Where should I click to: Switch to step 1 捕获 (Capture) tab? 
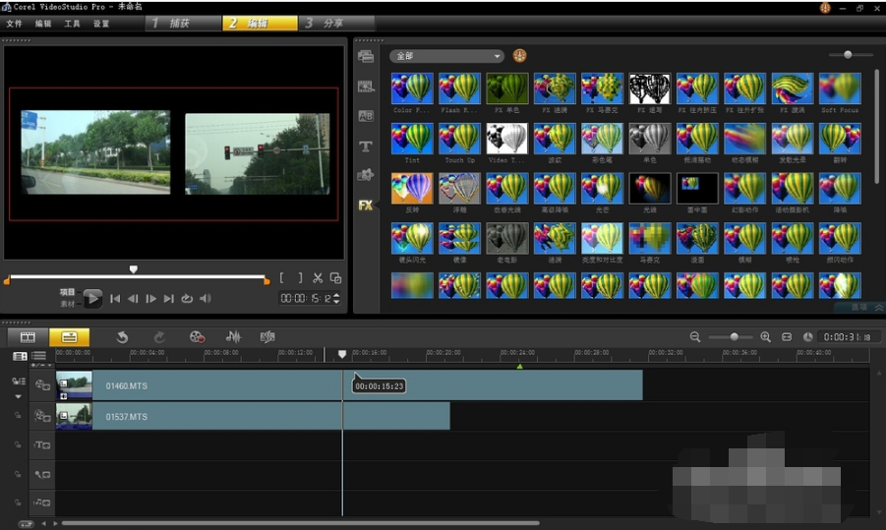coord(183,24)
